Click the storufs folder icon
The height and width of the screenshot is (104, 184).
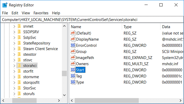point(19,94)
